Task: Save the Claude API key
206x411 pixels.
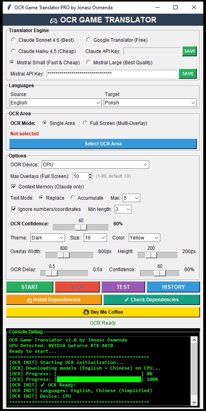Action: tap(190, 51)
